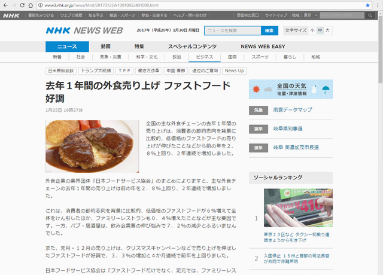
Task: Click the 雨雲データマップ link
Action: tap(293, 110)
